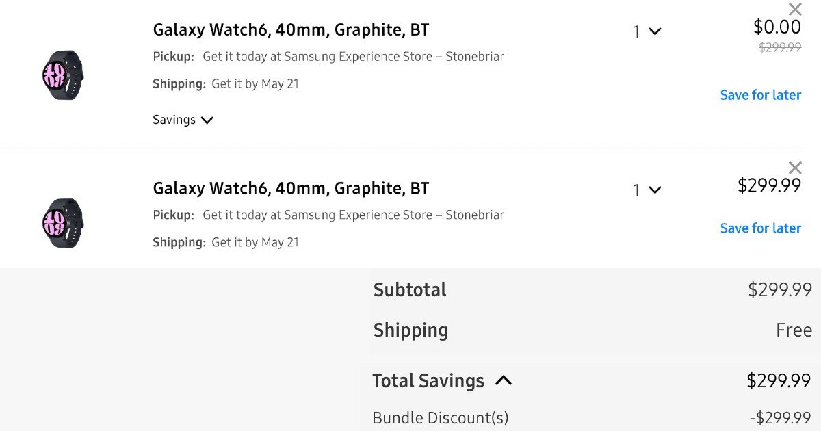Click the Bundle Discount(s) line label
This screenshot has height=431, width=821.
440,417
